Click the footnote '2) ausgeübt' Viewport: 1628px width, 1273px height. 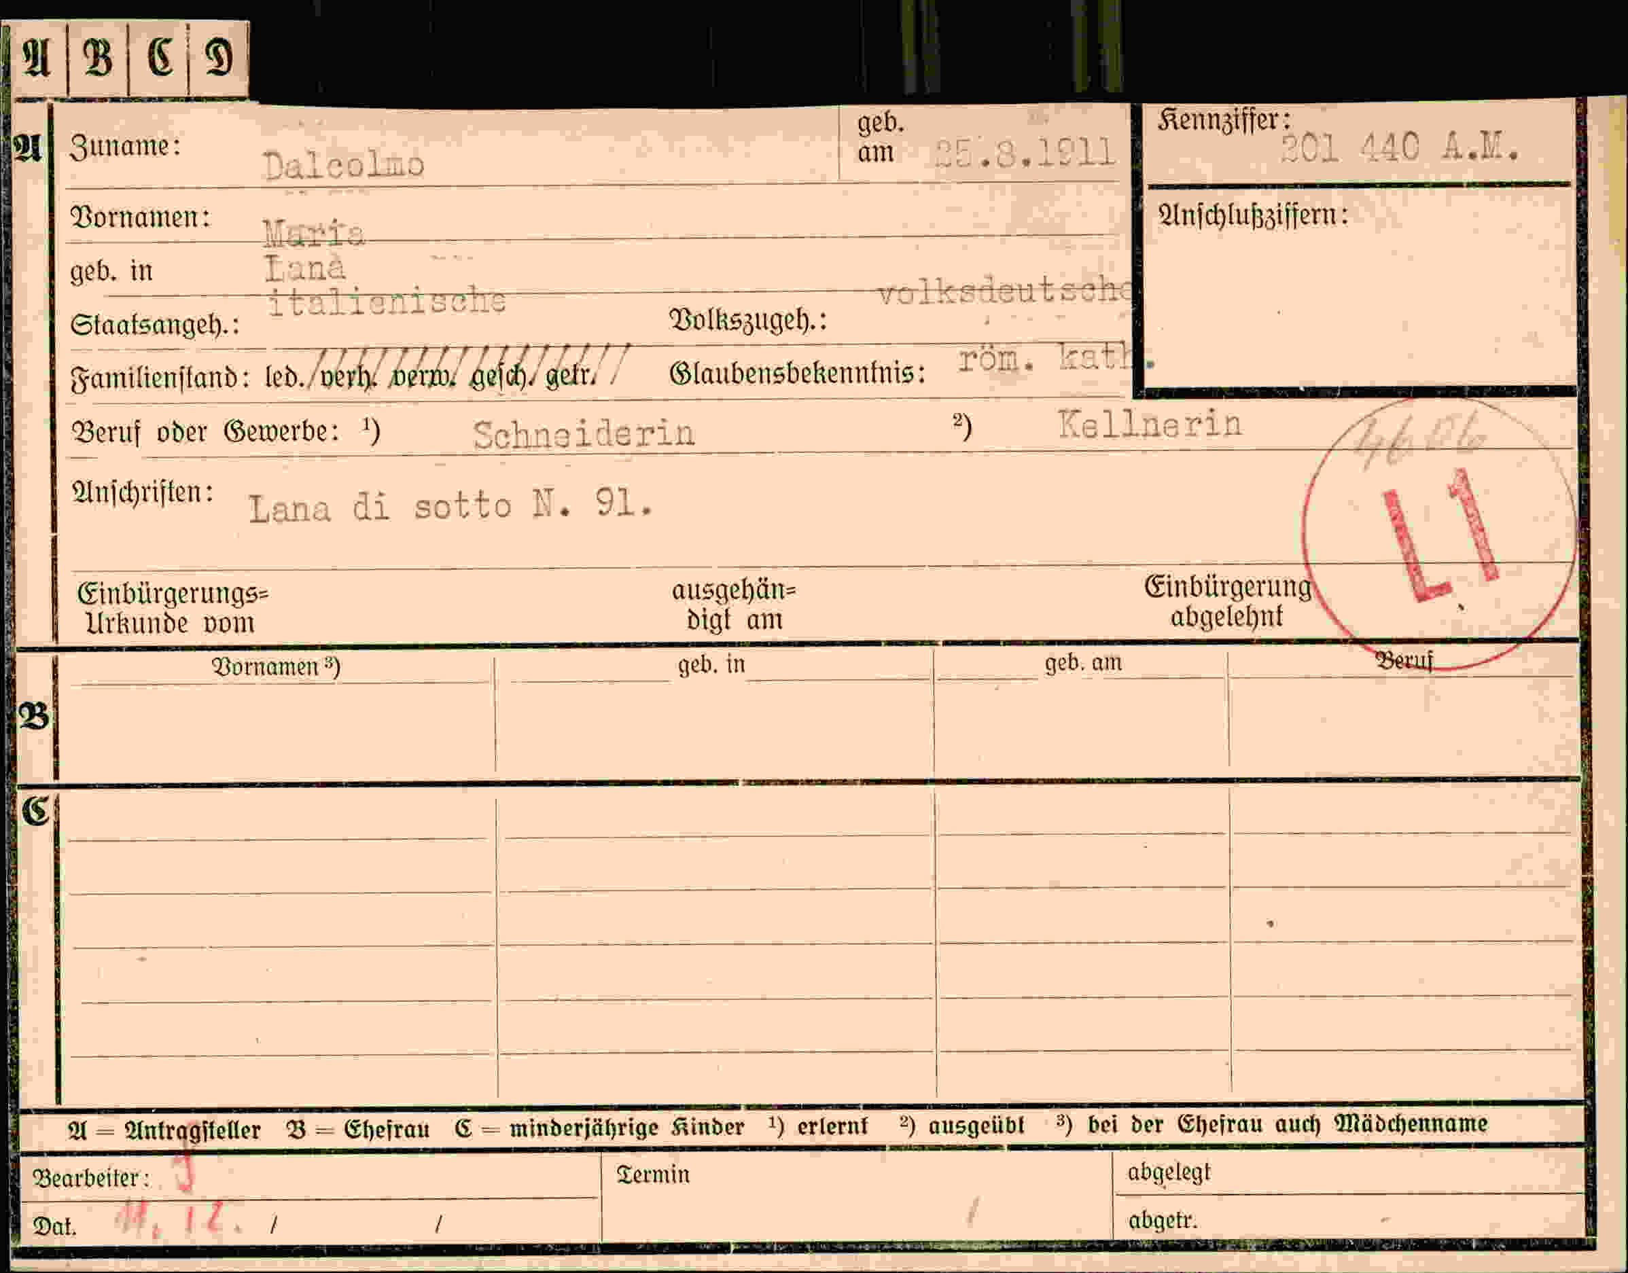[961, 1126]
